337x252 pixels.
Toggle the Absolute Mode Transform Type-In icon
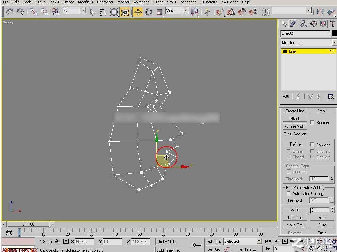click(x=66, y=241)
